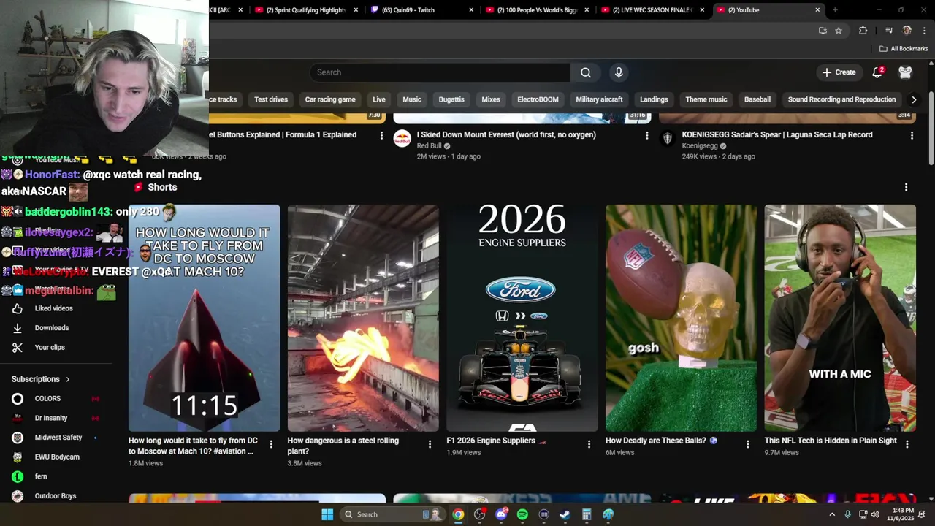Screen dimensions: 935x526
Task: Open Windows Start menu
Action: tap(327, 514)
